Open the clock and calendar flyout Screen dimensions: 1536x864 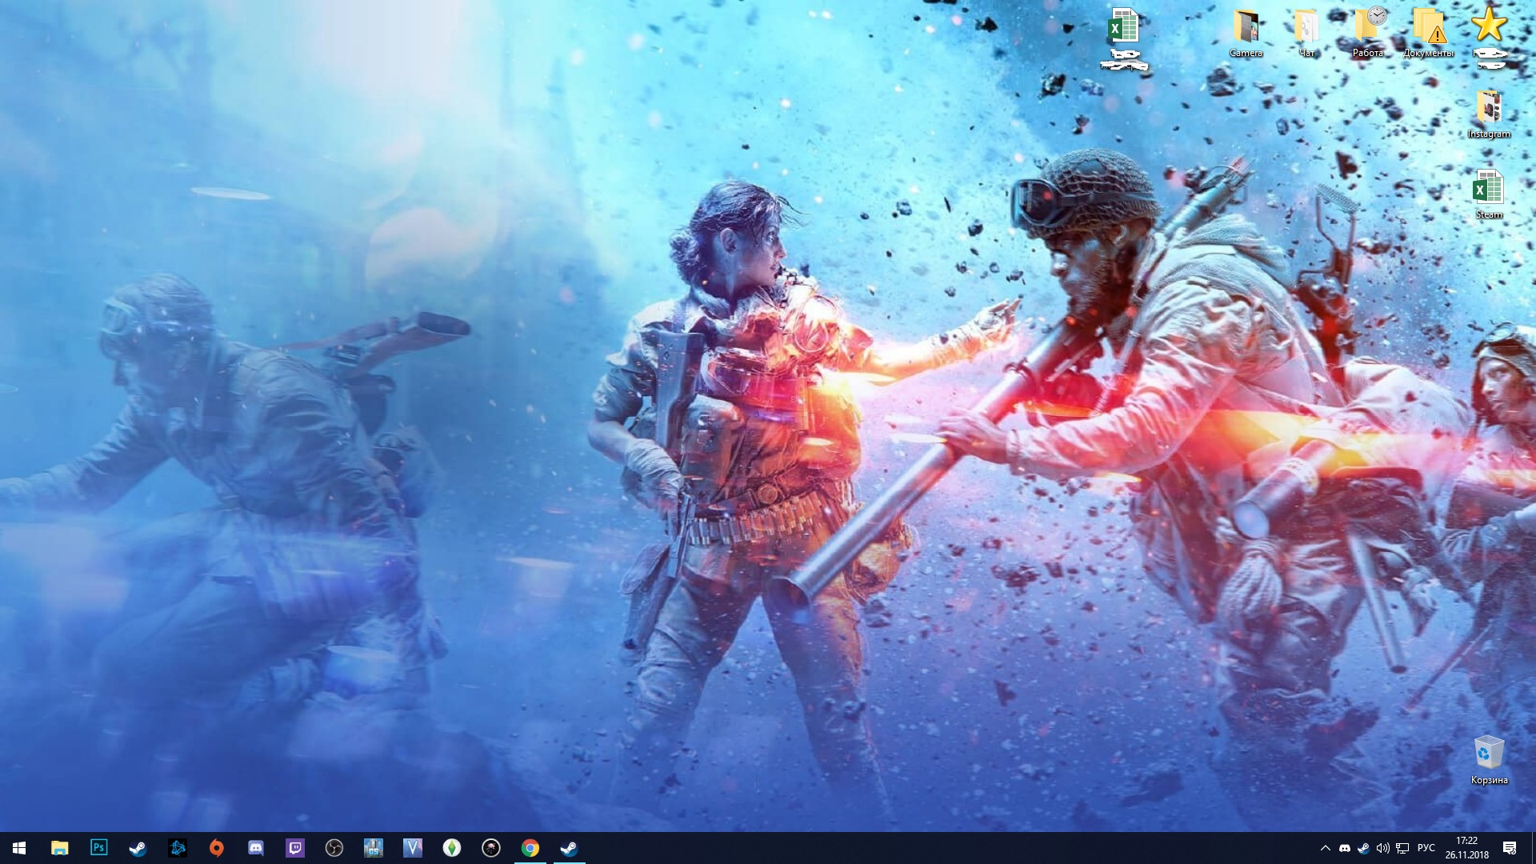(x=1466, y=848)
